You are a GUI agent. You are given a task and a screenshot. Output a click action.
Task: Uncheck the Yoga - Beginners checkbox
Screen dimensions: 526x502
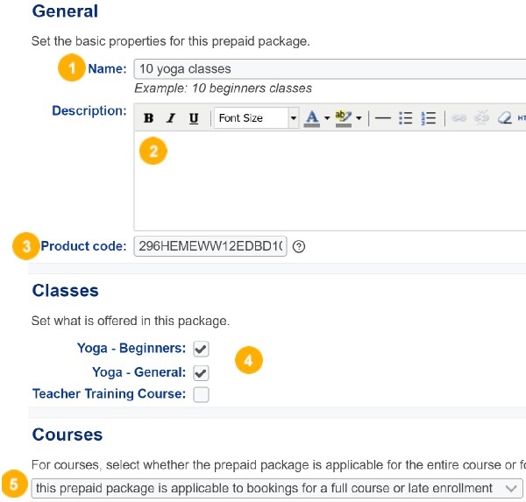[x=201, y=349]
